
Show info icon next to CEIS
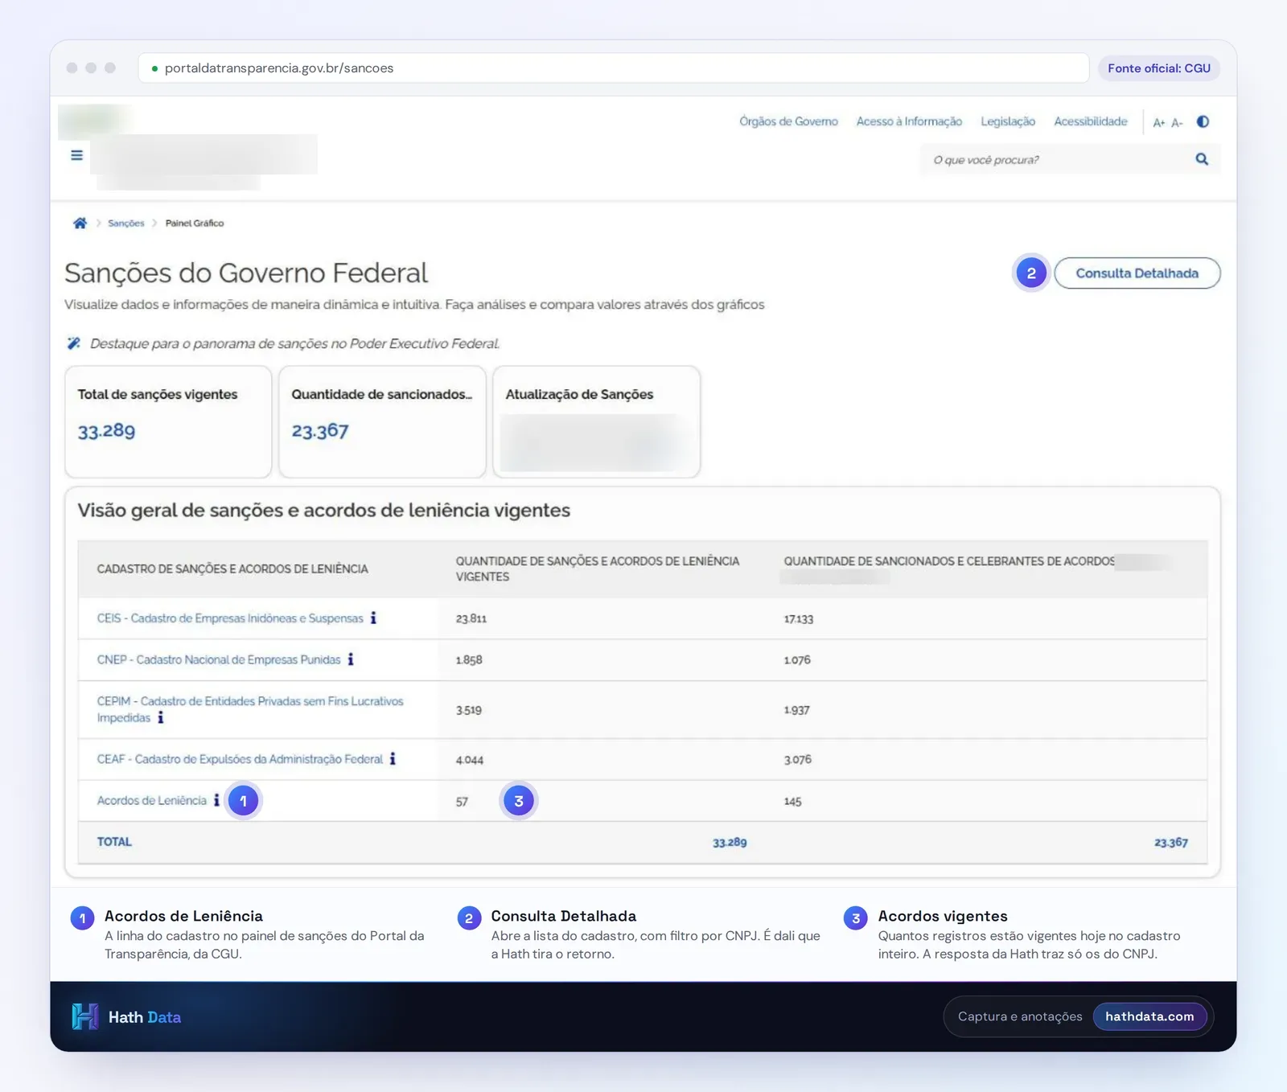click(373, 618)
